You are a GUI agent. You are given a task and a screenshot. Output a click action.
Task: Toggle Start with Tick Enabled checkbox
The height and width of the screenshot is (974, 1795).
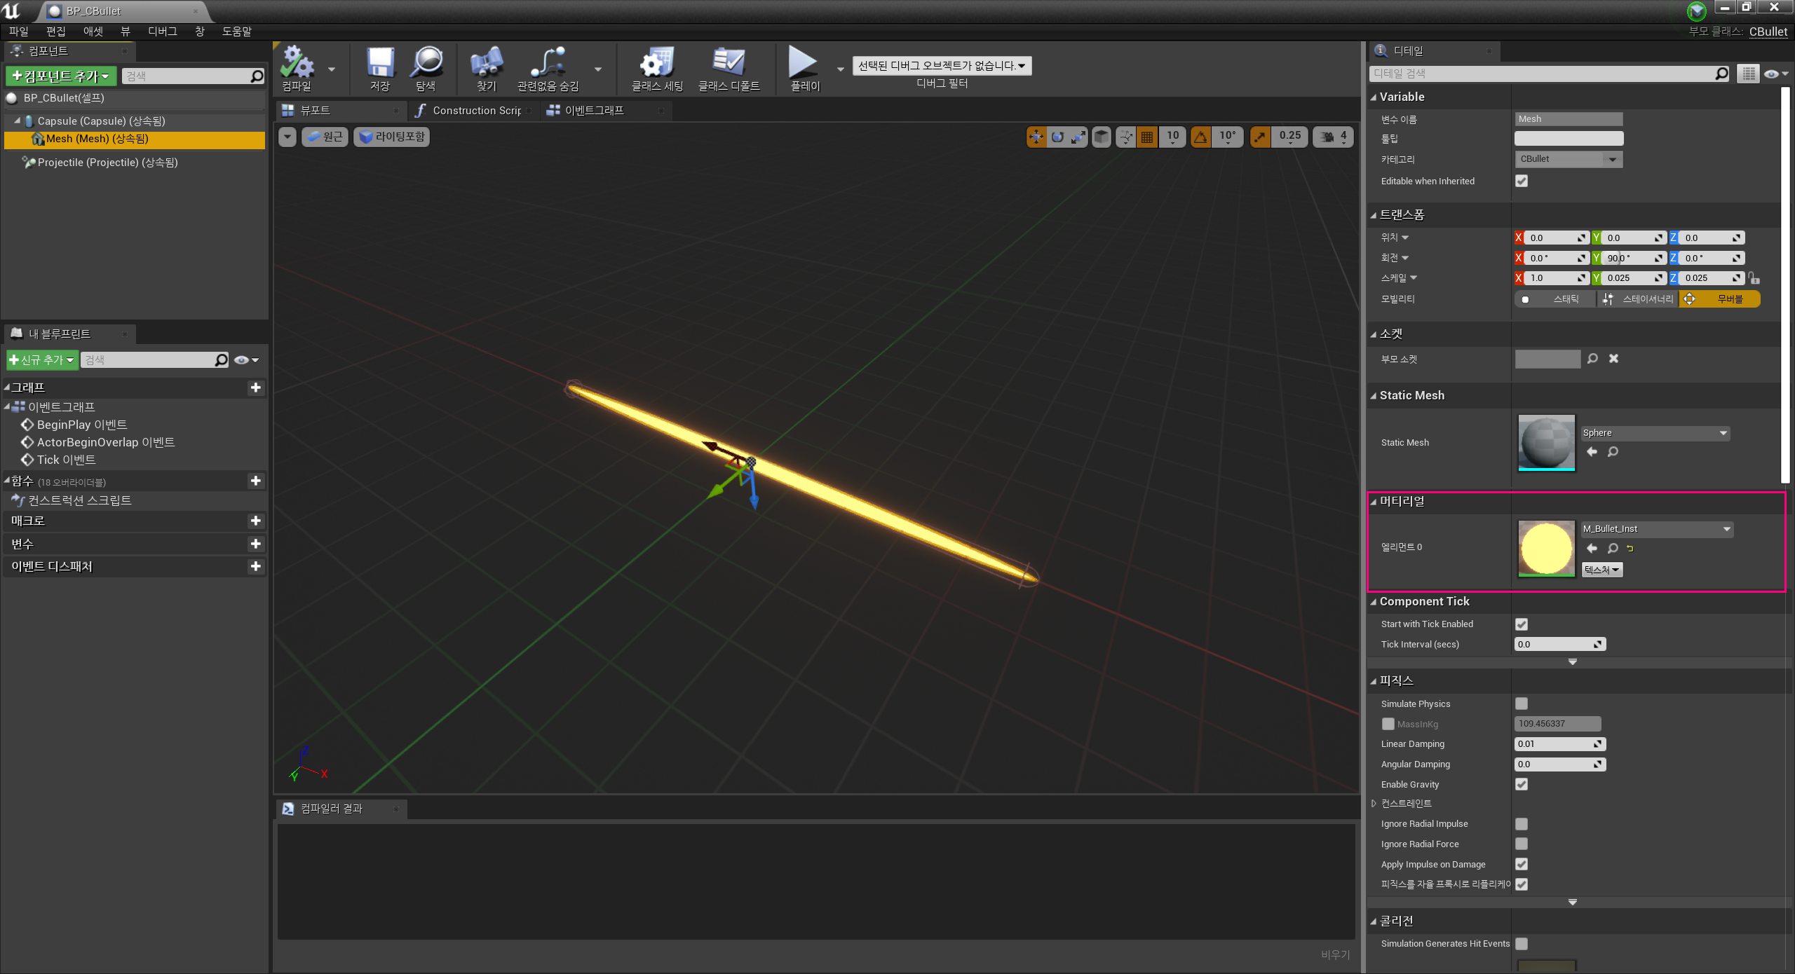click(x=1521, y=624)
